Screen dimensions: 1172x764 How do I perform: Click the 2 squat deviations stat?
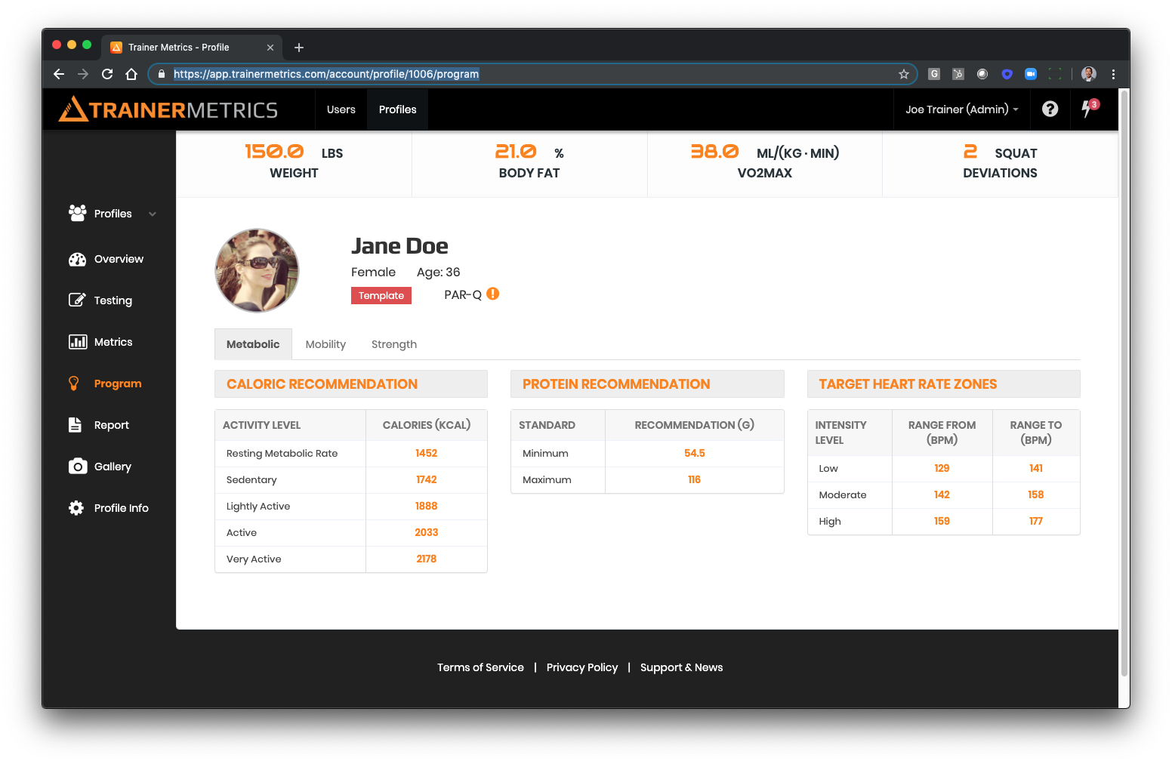1000,162
